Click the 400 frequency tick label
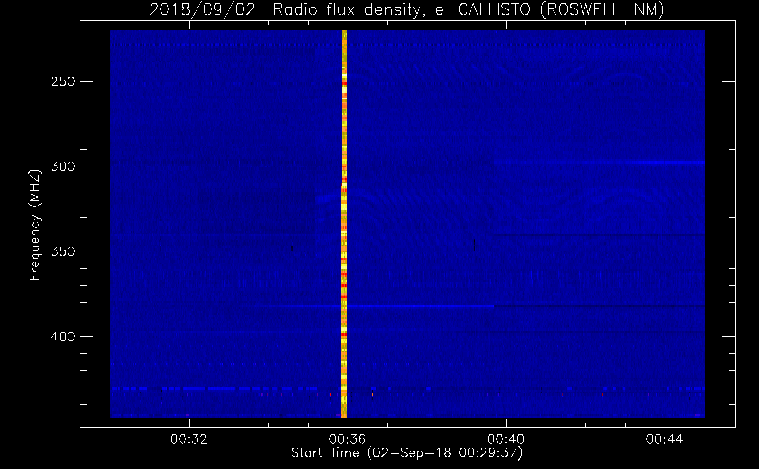 click(63, 337)
